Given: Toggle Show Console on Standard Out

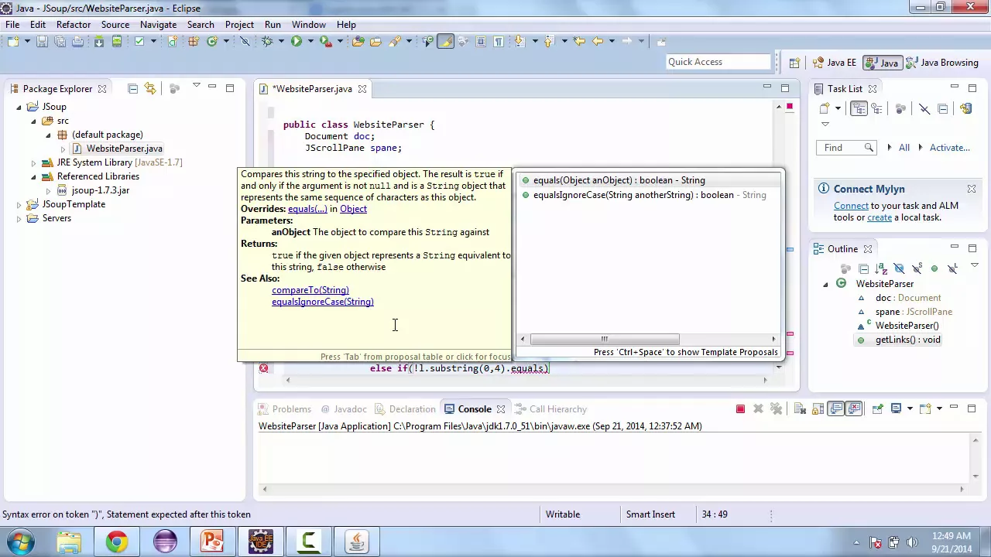Looking at the screenshot, I should 835,408.
